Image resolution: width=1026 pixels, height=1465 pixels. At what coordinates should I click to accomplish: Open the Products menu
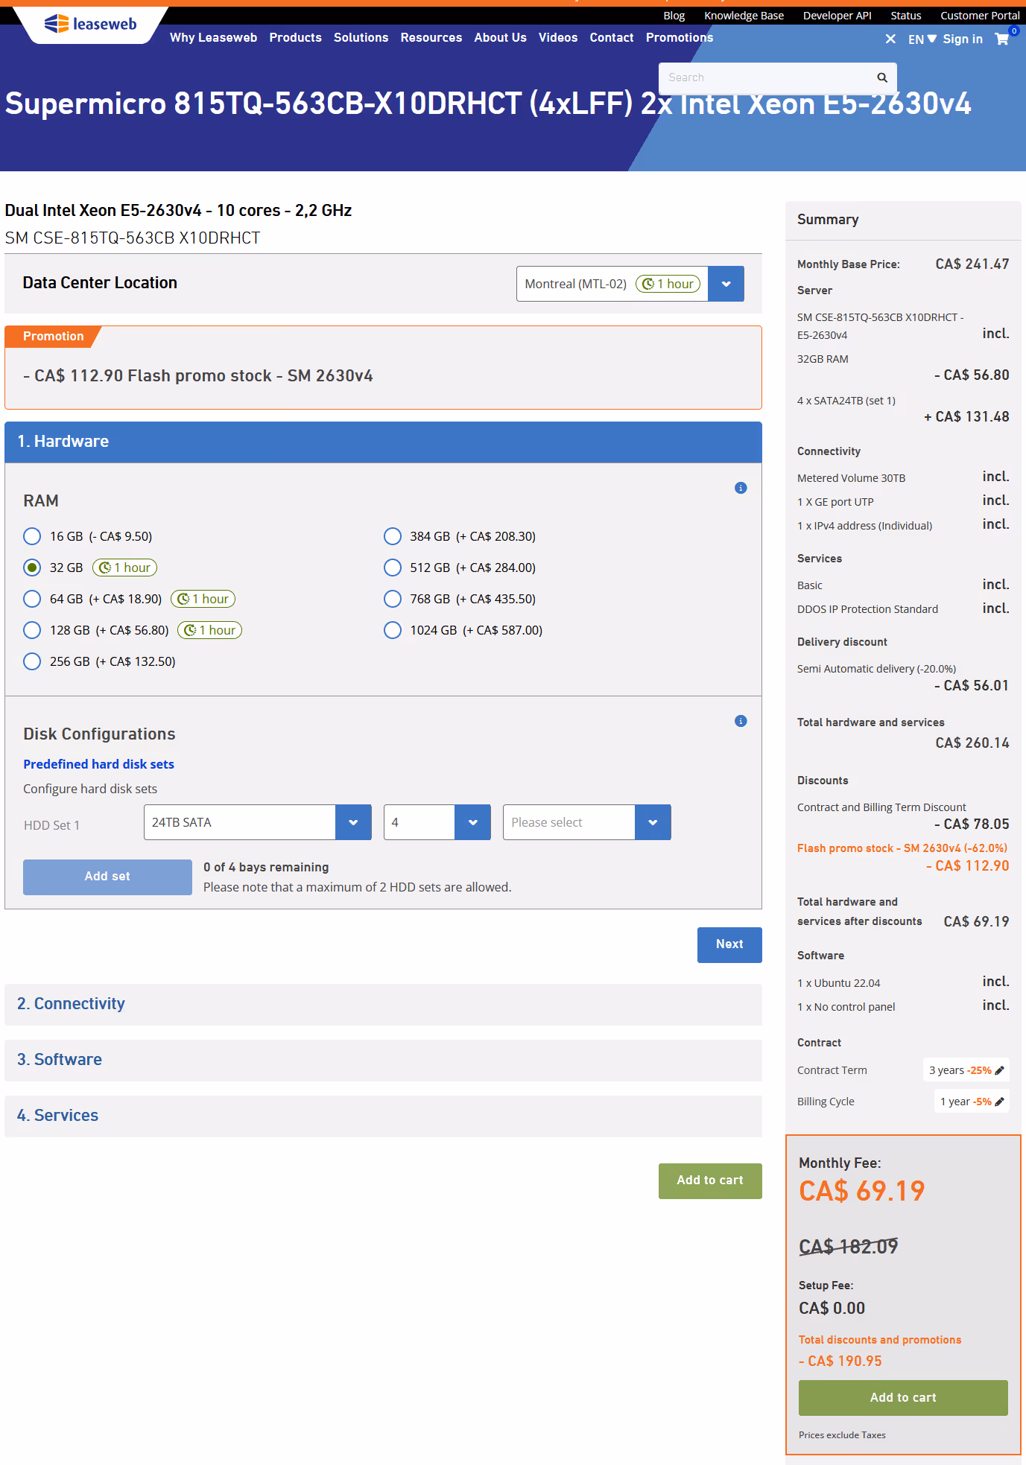click(296, 37)
